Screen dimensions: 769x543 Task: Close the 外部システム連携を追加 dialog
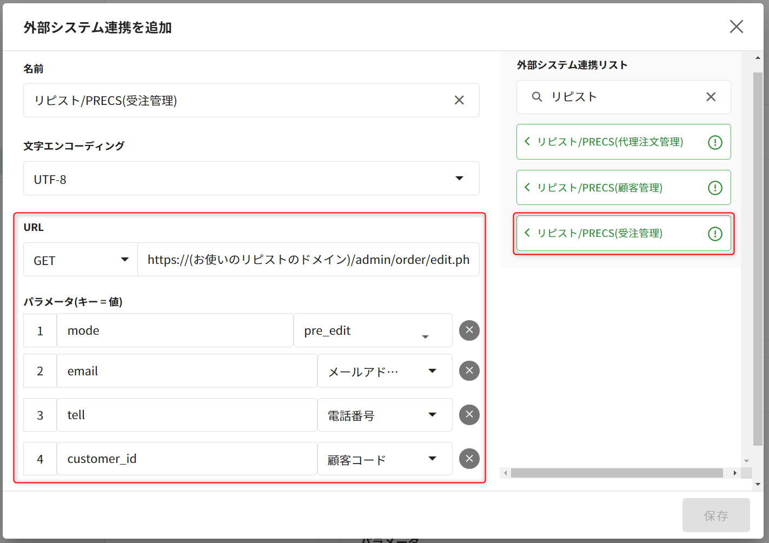736,27
